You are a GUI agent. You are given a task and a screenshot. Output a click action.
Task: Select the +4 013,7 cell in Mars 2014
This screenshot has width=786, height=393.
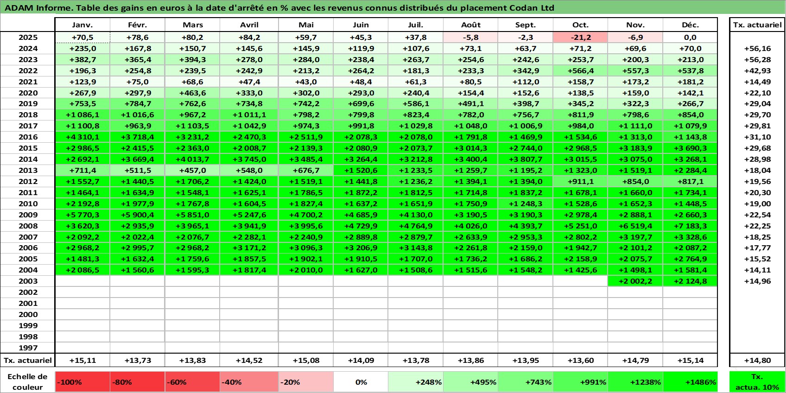click(192, 159)
